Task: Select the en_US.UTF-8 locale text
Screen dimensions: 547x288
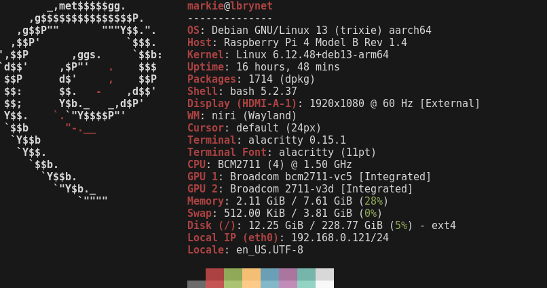Action: pyautogui.click(x=269, y=250)
